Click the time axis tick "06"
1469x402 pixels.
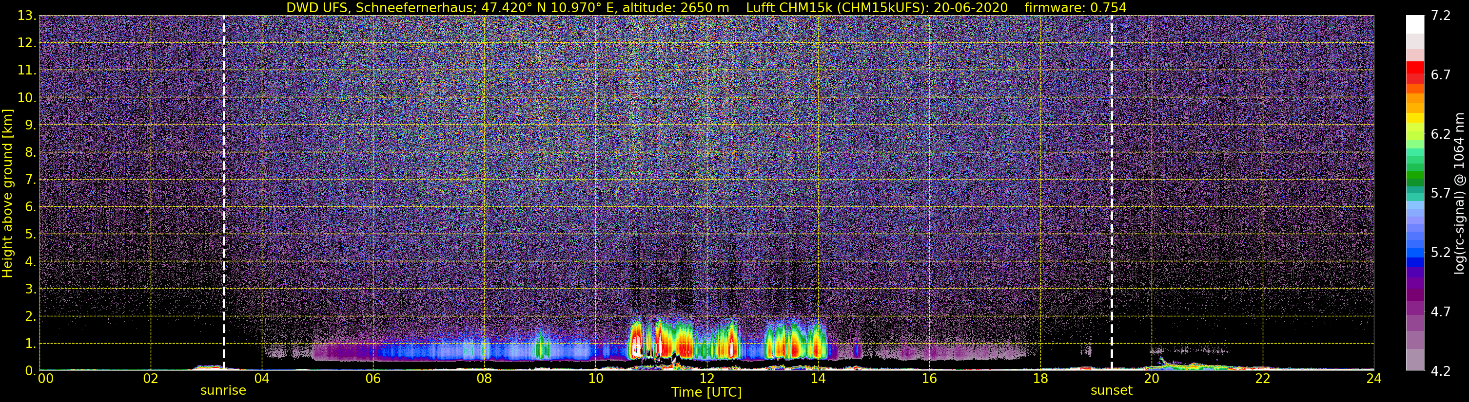coord(373,379)
